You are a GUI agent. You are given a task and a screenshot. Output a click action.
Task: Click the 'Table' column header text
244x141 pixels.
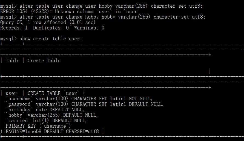coord(12,61)
